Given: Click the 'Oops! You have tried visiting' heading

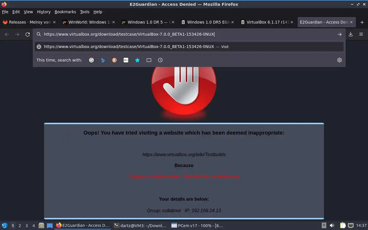Looking at the screenshot, I should [184, 133].
